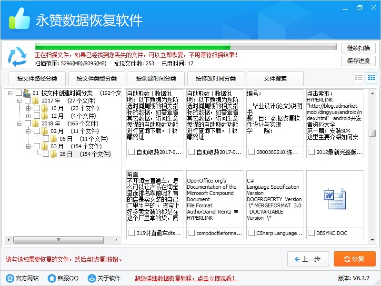Tick the checkbox for DBSYNC.DOC
This screenshot has height=286, width=381.
(x=311, y=233)
